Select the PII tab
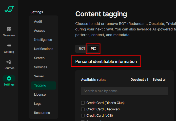This screenshot has width=176, height=121. pos(93,49)
